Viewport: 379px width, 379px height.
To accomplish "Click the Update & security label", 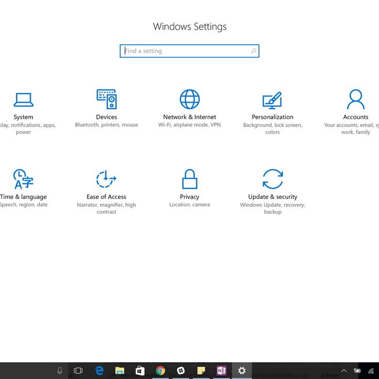I will [x=273, y=197].
